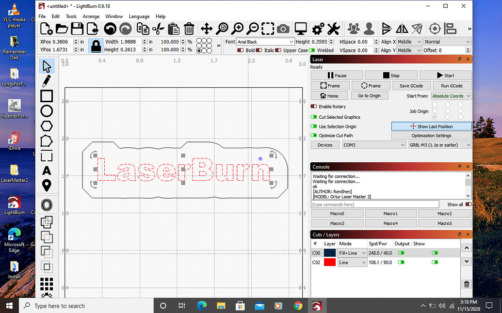Open Device Settings via the gear toolbar icon
Viewport: 502px width, 313px height.
pyautogui.click(x=317, y=29)
